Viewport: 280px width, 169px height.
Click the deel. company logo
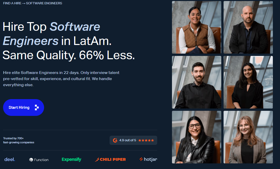coord(10,159)
